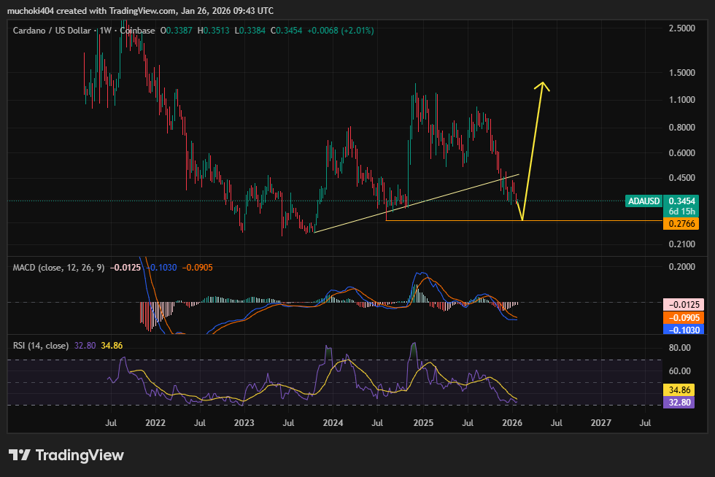Select the yellow ascending trendline
The height and width of the screenshot is (477, 715).
coord(409,204)
